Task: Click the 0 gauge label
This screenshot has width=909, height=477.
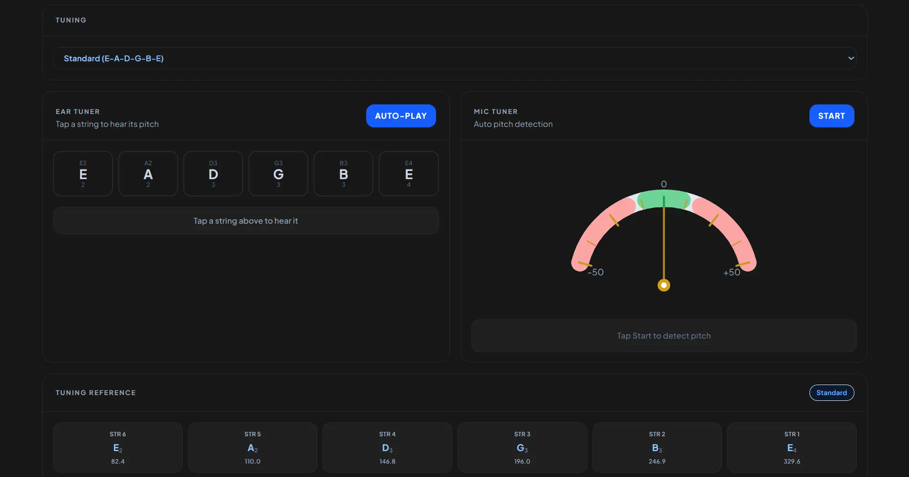Action: click(x=663, y=184)
